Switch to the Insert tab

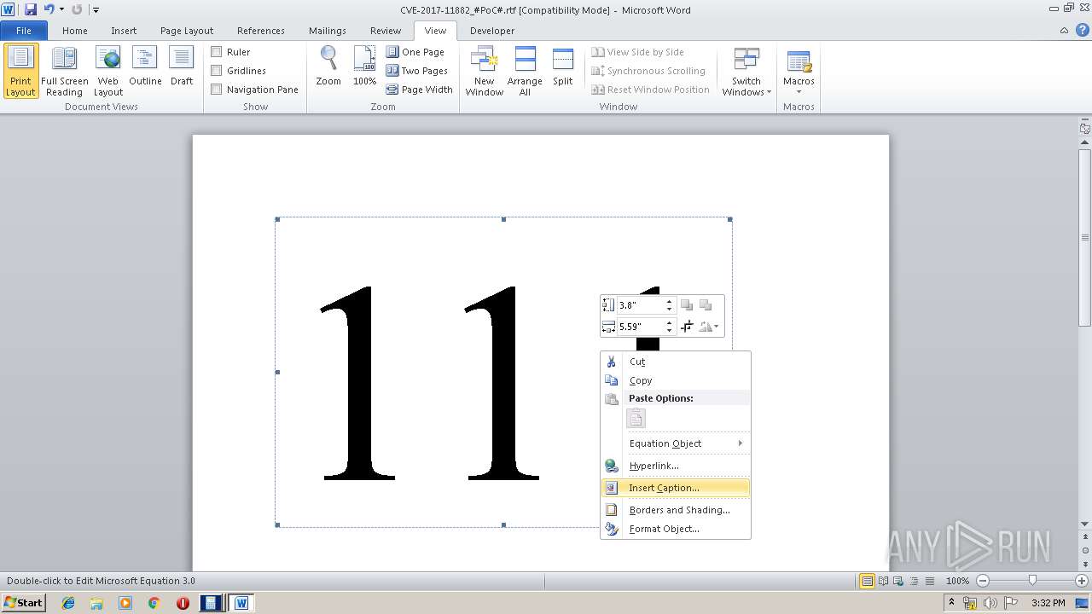point(124,31)
